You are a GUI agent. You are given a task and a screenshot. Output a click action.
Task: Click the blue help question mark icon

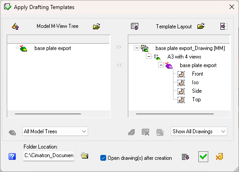tap(12, 157)
